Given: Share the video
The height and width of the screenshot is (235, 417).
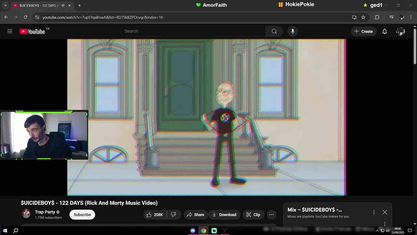Looking at the screenshot, I should (x=195, y=214).
